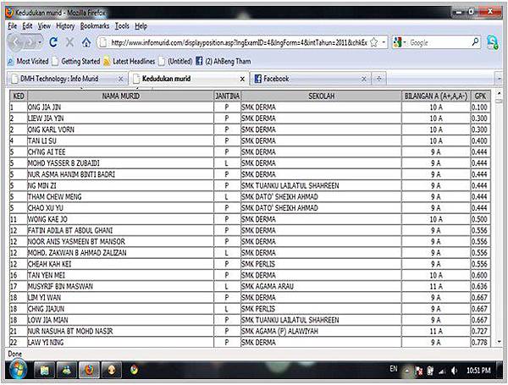Open the Most Visited bookmarks folder
Screen dimensions: 508x385
28,61
